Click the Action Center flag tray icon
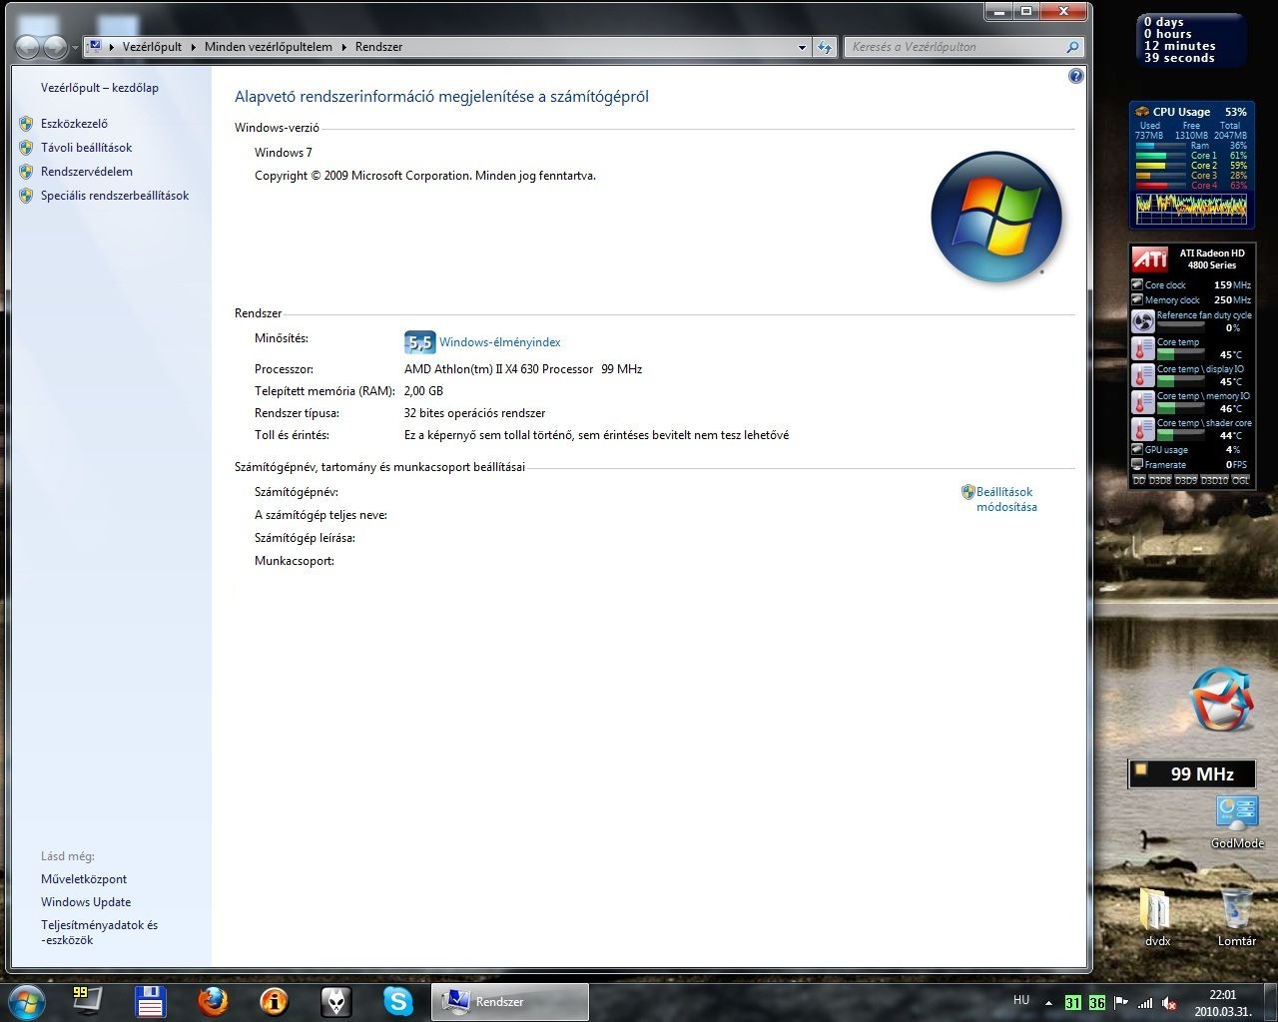 pos(1121,1003)
